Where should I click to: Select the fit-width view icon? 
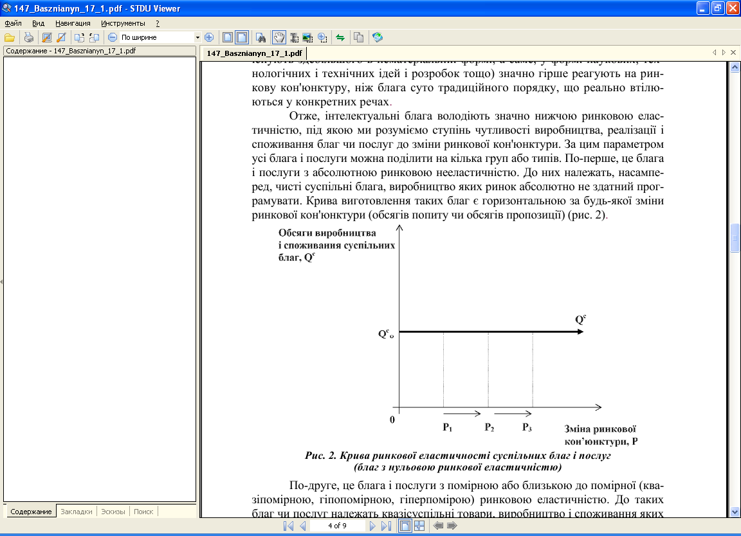coord(241,37)
